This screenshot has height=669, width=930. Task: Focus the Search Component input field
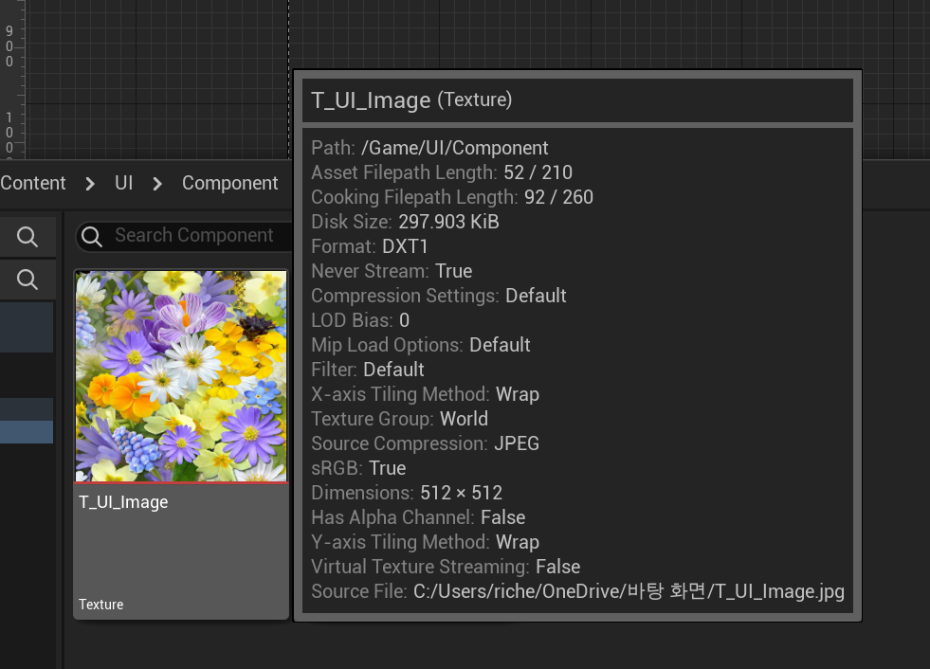[185, 236]
